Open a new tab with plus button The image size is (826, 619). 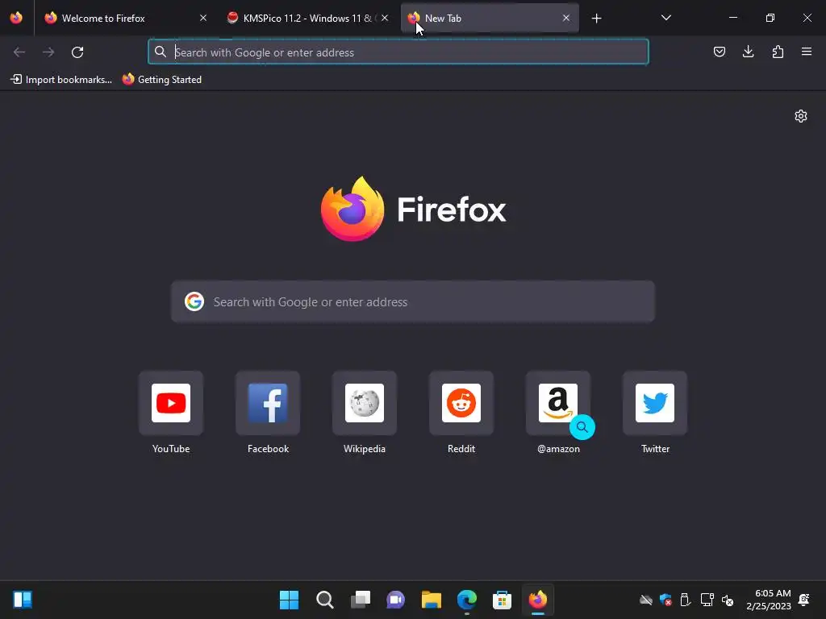point(596,19)
